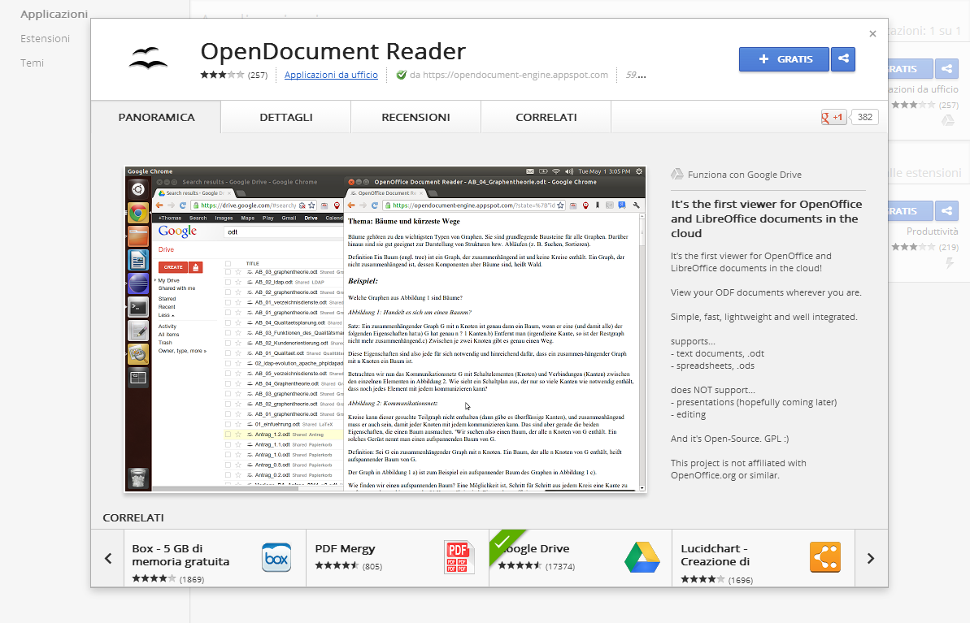This screenshot has height=623, width=970.
Task: Go to the CORRELATI tab
Action: click(x=546, y=117)
